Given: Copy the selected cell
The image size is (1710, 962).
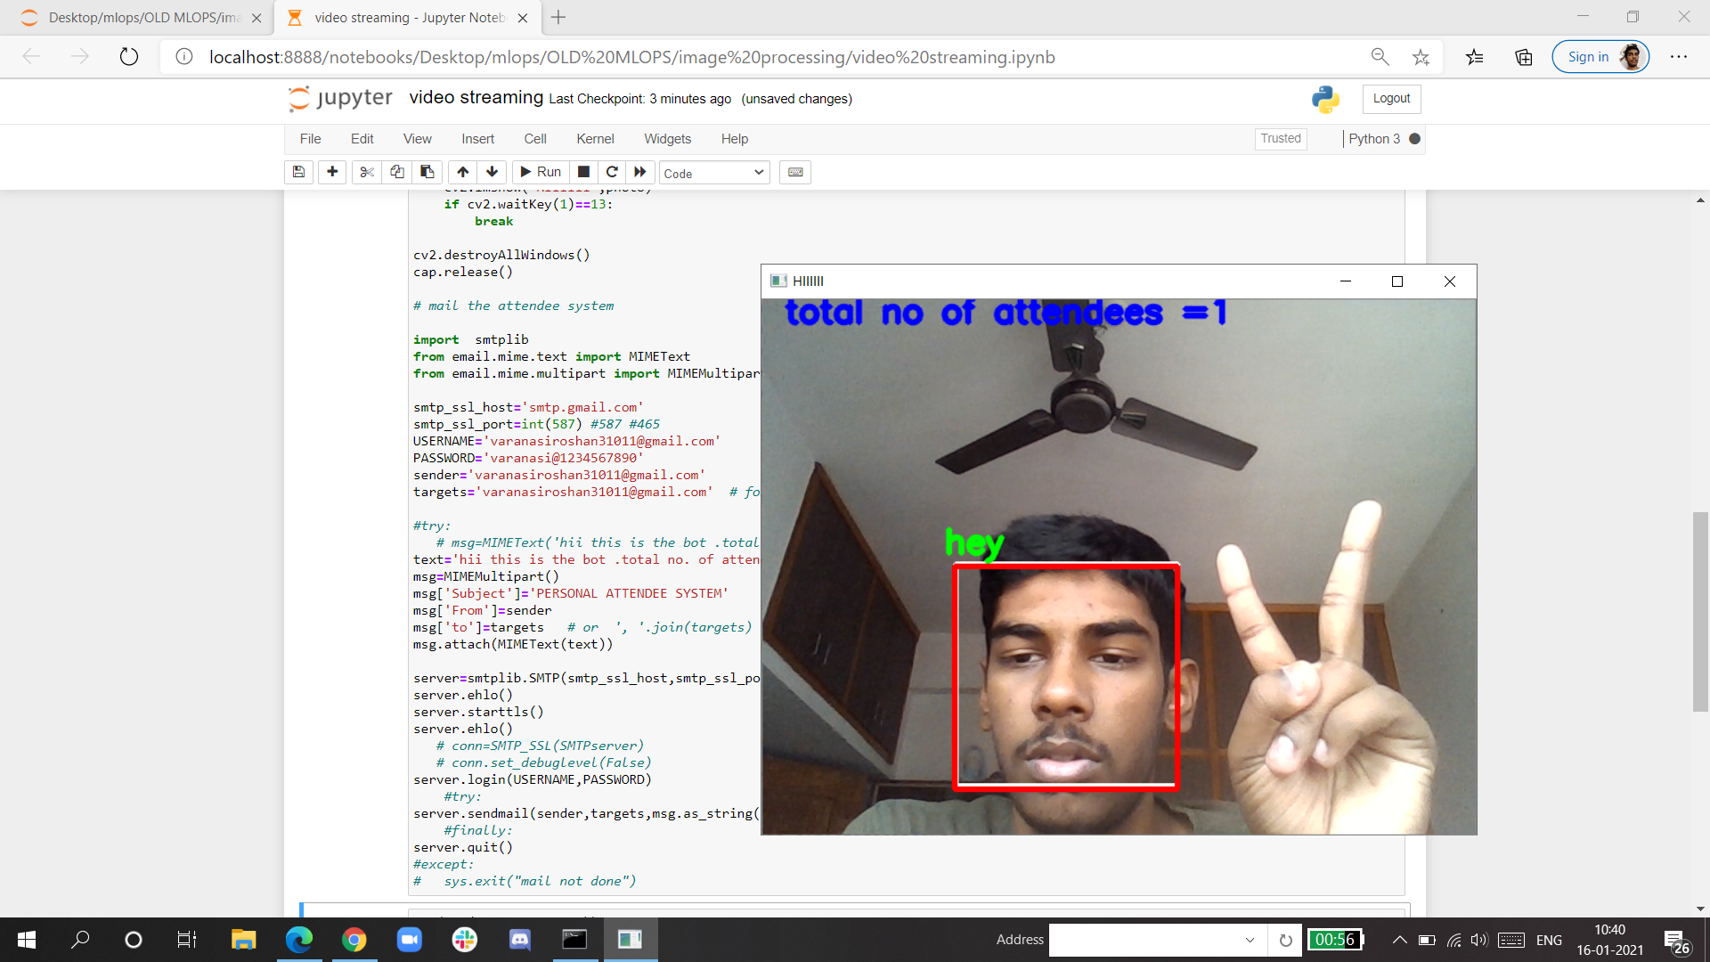Looking at the screenshot, I should tap(396, 172).
